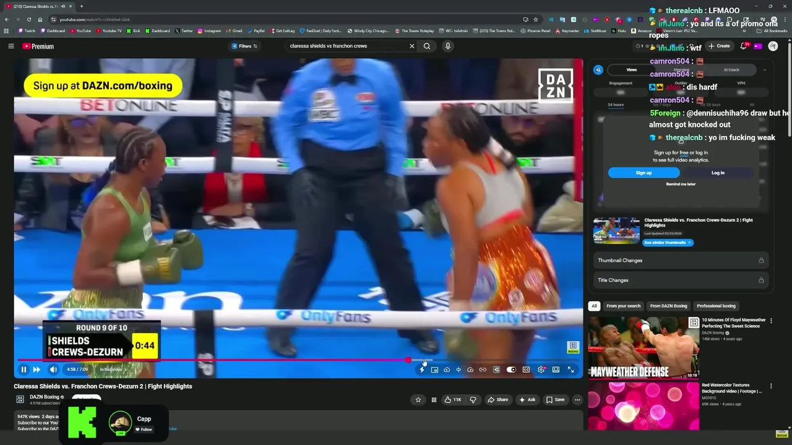Click the blue Sign up button
The width and height of the screenshot is (792, 445).
(643, 173)
